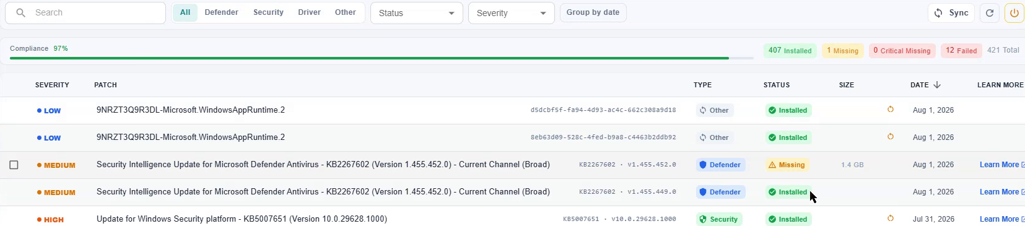1025x226 pixels.
Task: Switch to the Other filter tab
Action: tap(346, 12)
